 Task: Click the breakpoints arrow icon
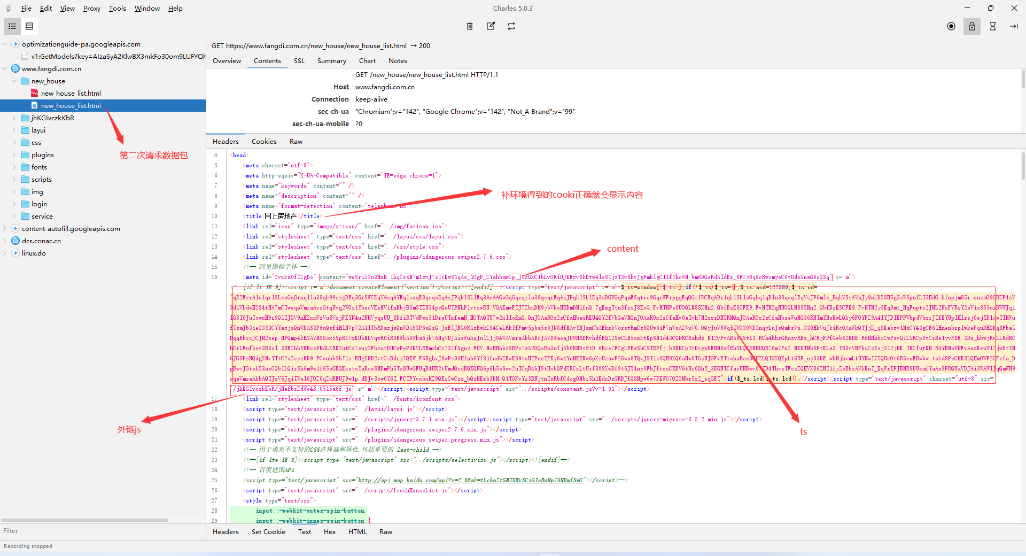point(1014,26)
